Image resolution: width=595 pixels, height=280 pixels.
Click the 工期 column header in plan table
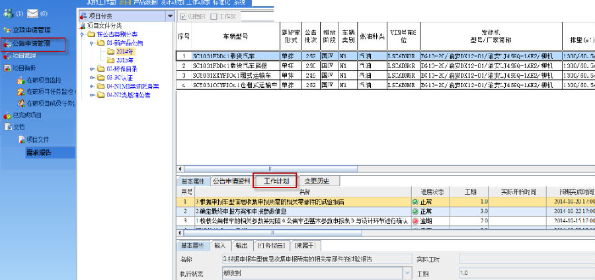471,192
